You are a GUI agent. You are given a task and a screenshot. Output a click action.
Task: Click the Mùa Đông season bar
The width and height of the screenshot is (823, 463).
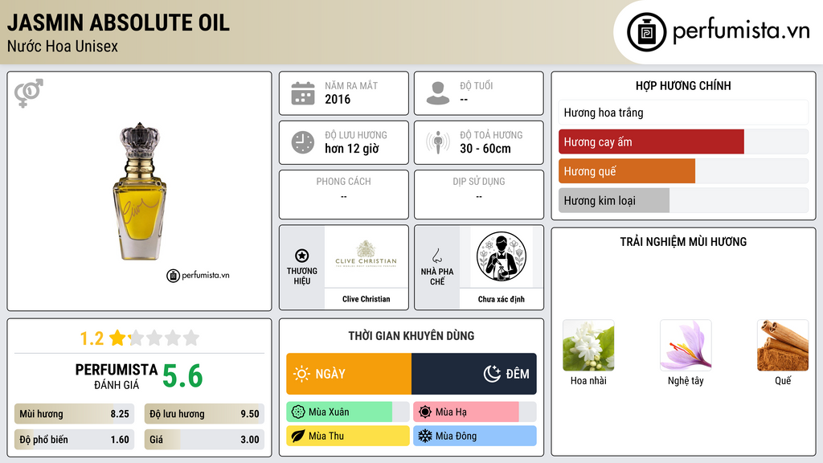point(475,436)
